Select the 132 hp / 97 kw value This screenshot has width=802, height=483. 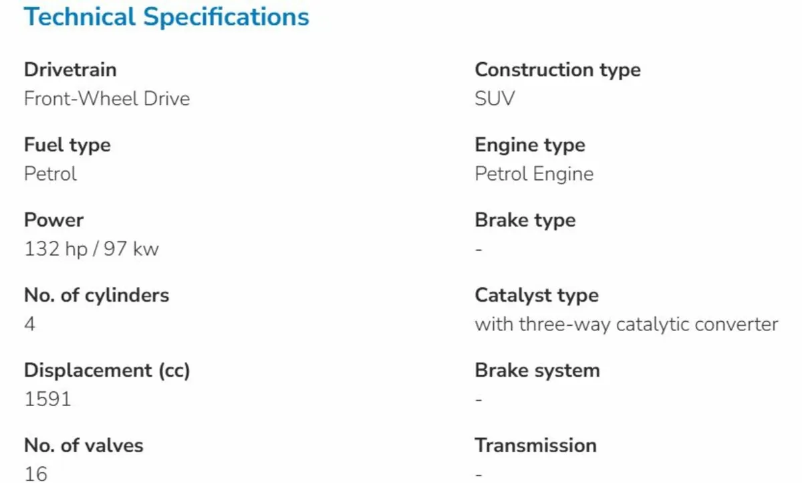click(x=92, y=250)
